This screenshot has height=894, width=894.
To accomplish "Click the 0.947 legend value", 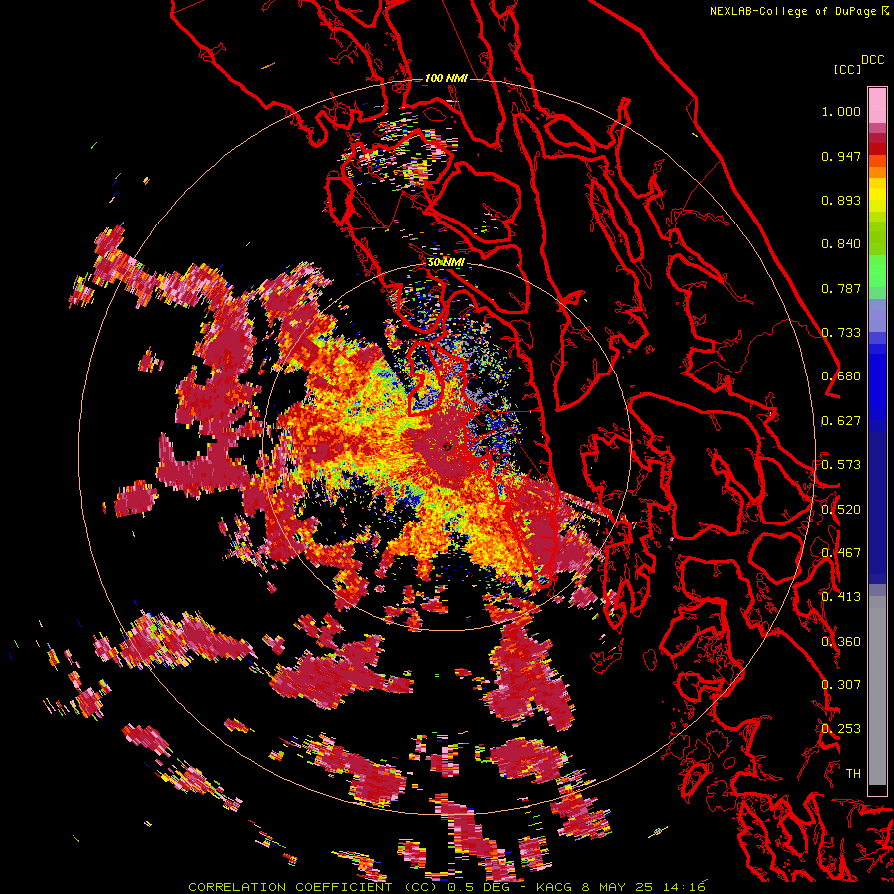I will pyautogui.click(x=841, y=156).
